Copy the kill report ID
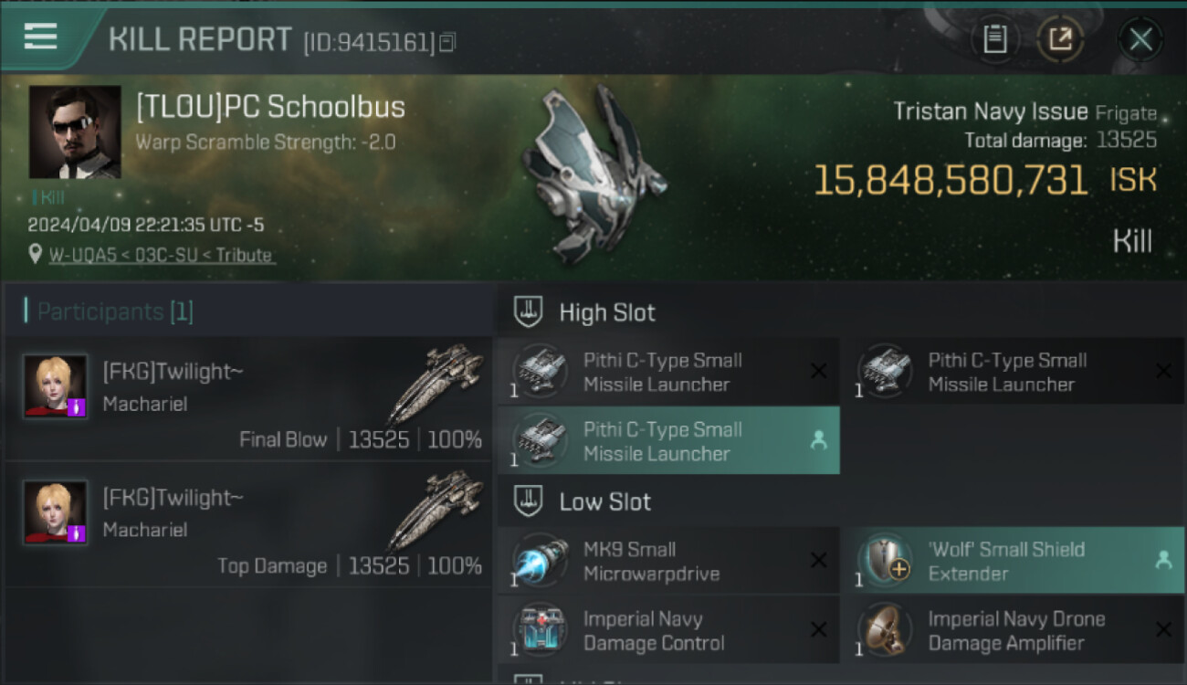This screenshot has width=1187, height=685. [447, 42]
